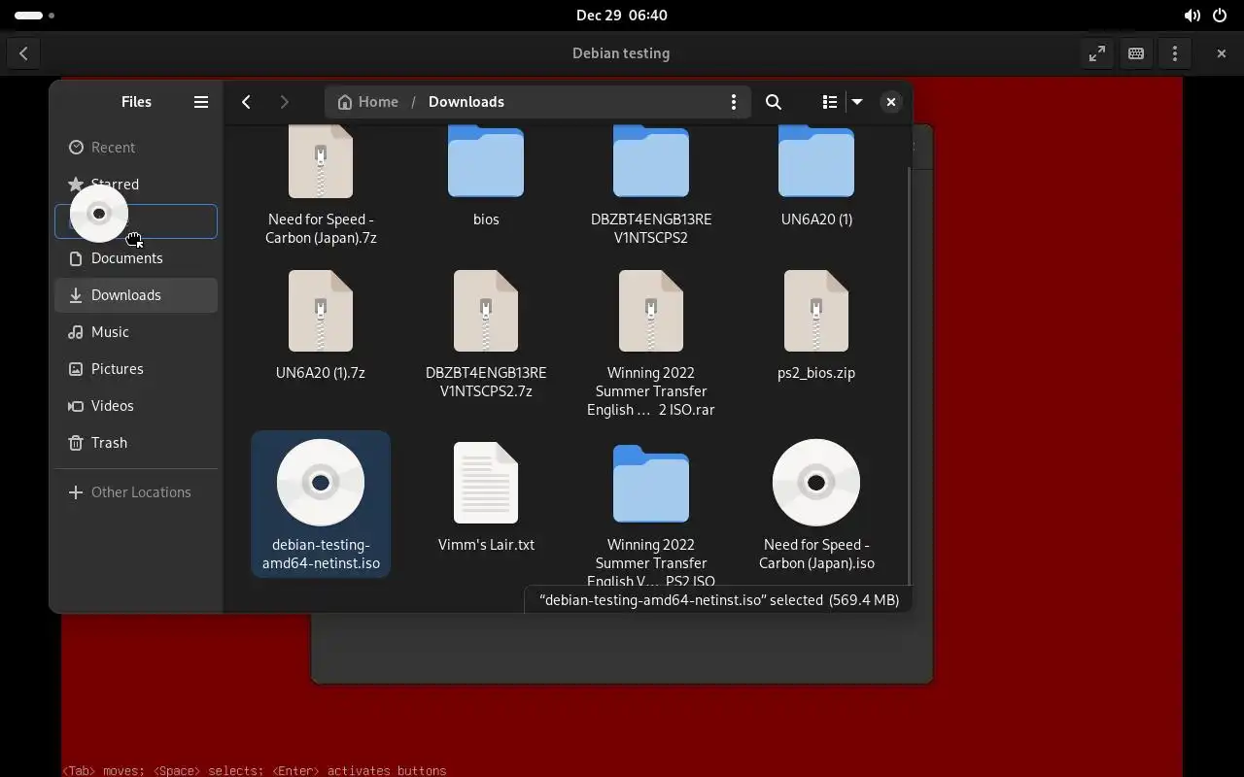Expand the view options dropdown arrow
Image resolution: width=1244 pixels, height=777 pixels.
coord(857,102)
